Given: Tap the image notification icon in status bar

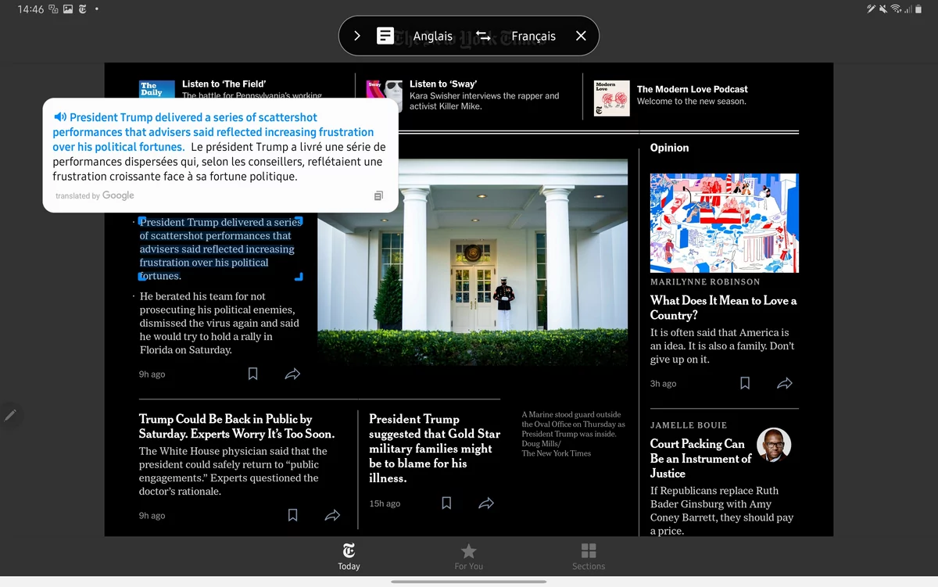Looking at the screenshot, I should [68, 9].
